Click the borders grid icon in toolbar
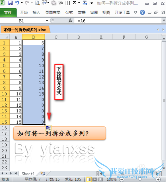 (68, 3)
